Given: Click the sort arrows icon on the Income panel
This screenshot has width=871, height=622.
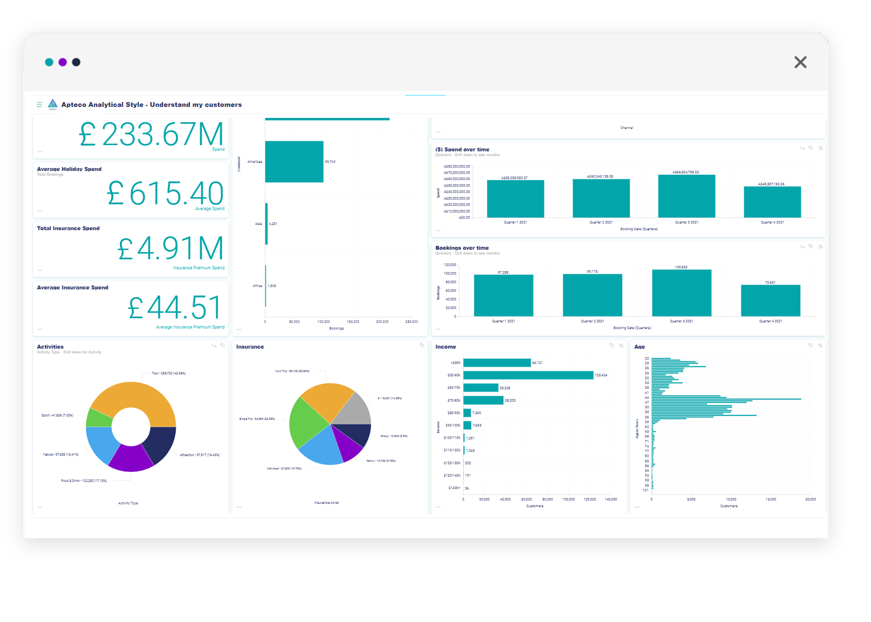Looking at the screenshot, I should (x=621, y=345).
